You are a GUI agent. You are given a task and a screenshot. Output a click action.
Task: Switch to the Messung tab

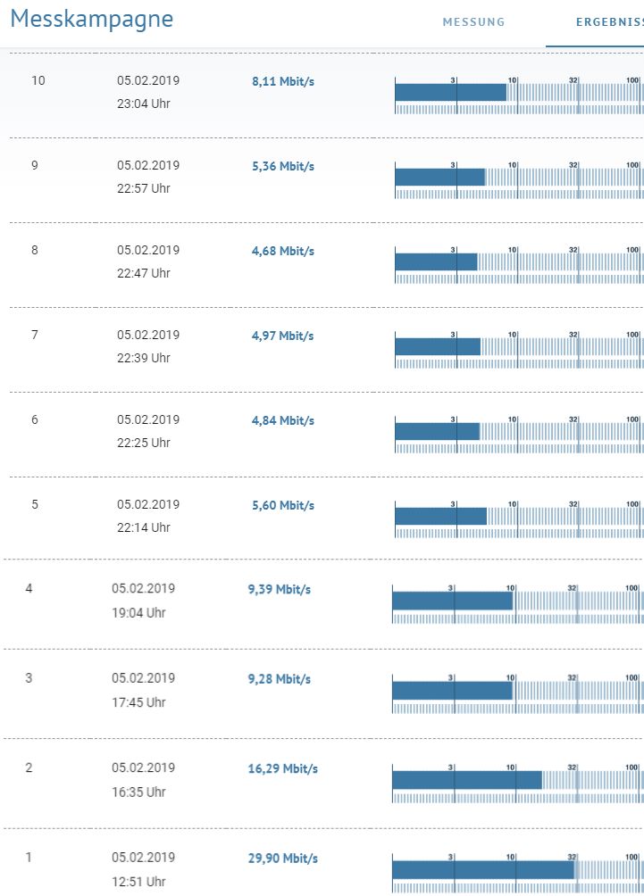(473, 22)
